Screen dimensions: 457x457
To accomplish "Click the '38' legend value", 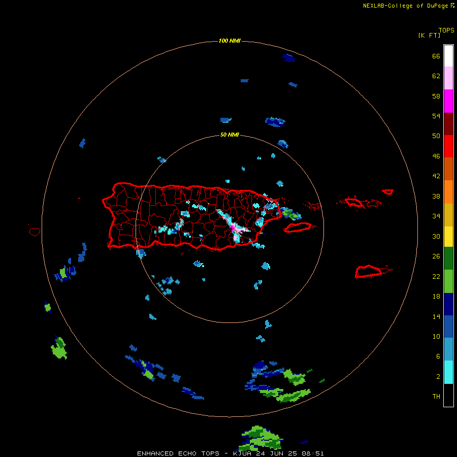I will coord(436,196).
